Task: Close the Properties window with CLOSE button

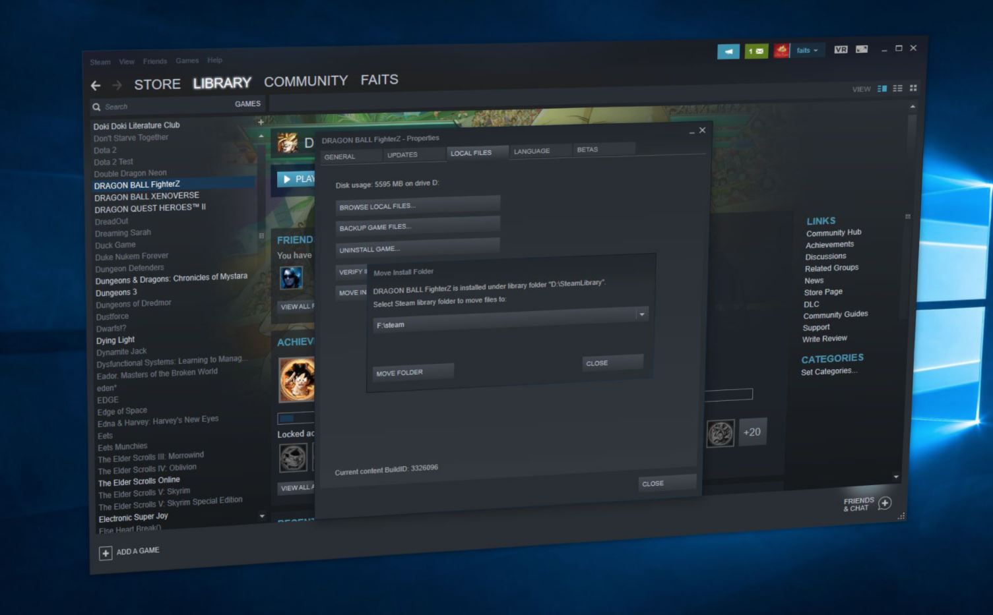Action: pos(667,483)
